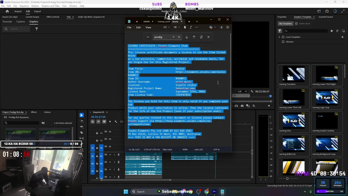This screenshot has height=196, width=348.
Task: Click Import workspace button
Action: point(18,11)
